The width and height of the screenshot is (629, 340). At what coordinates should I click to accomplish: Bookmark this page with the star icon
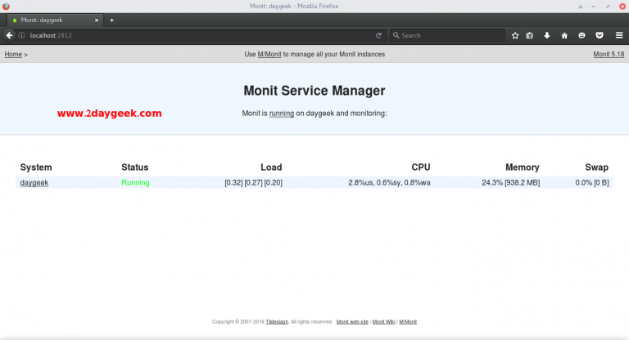pos(515,35)
